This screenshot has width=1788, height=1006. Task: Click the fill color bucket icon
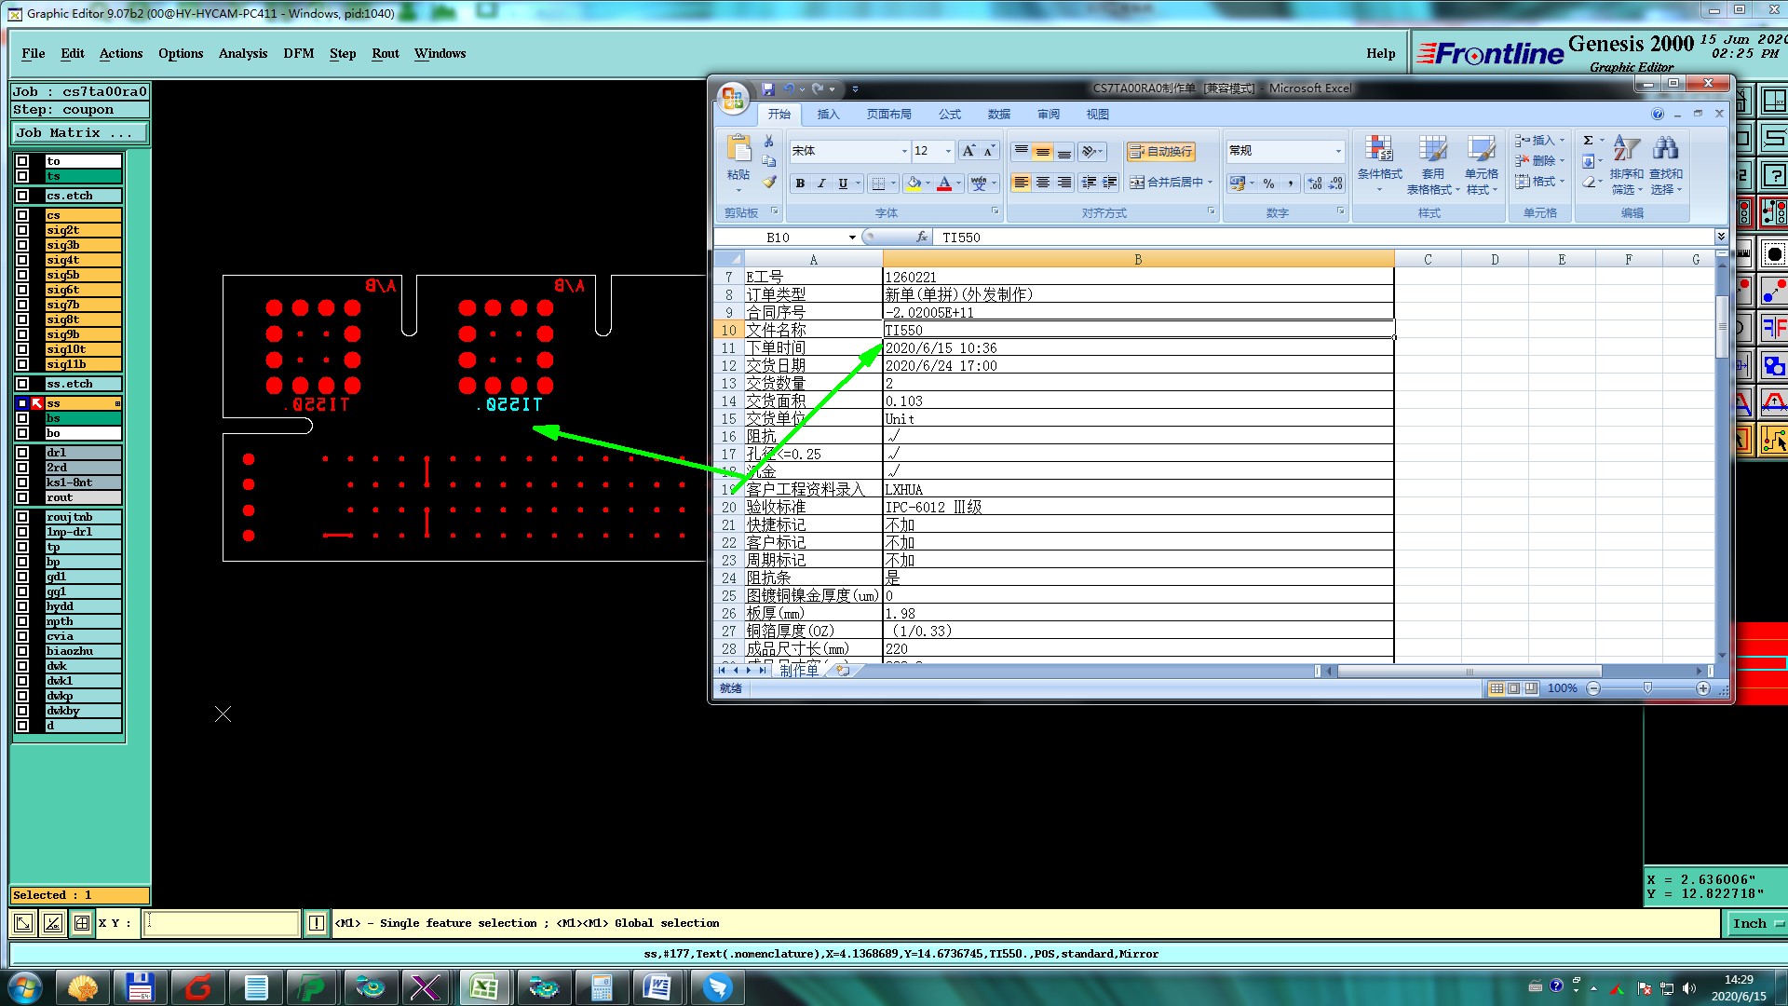[914, 184]
